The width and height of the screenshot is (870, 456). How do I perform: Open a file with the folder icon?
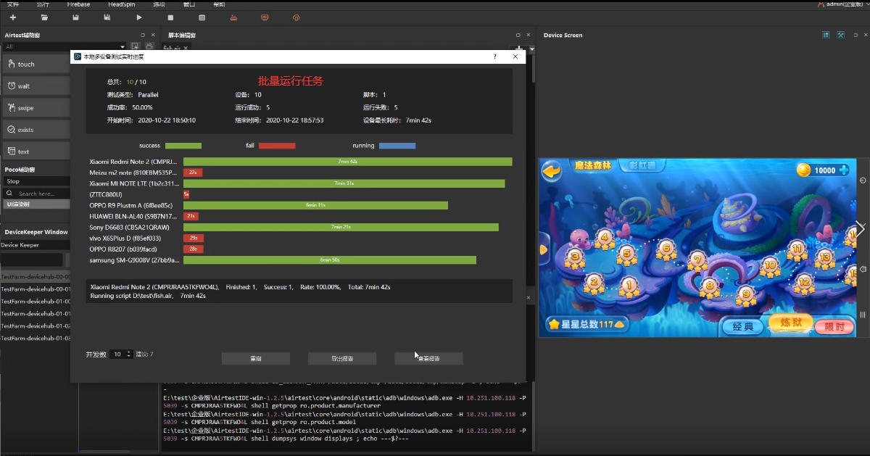point(45,17)
